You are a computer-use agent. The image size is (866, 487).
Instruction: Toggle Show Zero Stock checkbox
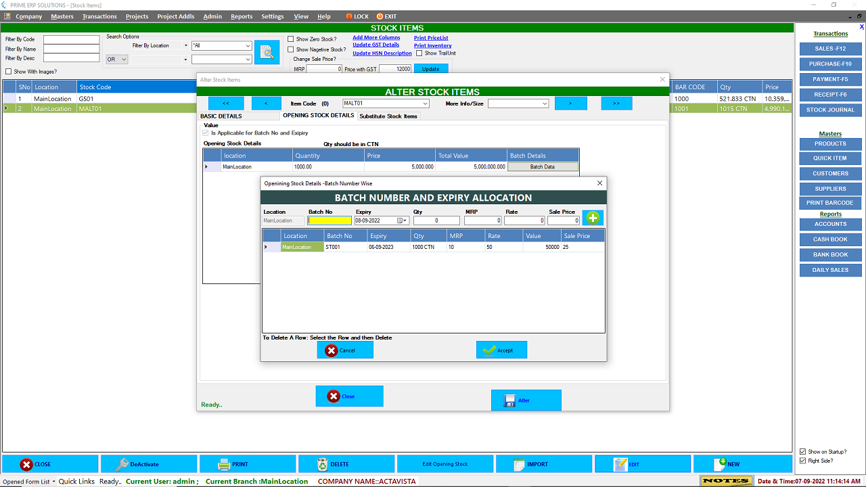coord(291,39)
